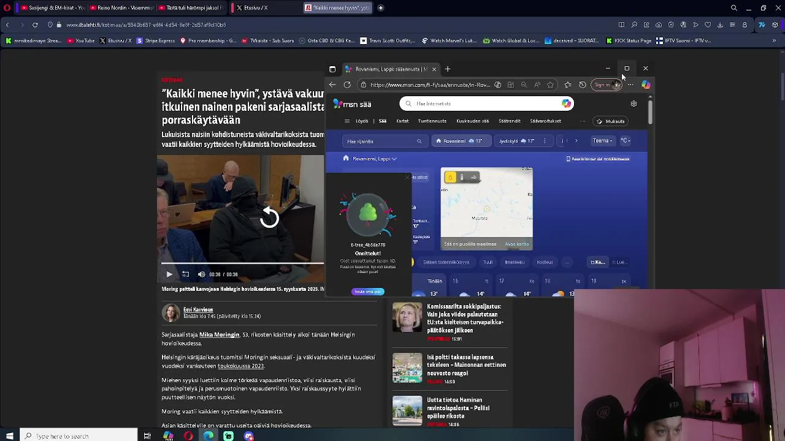Click MSN weather page scrollbar

pyautogui.click(x=650, y=113)
